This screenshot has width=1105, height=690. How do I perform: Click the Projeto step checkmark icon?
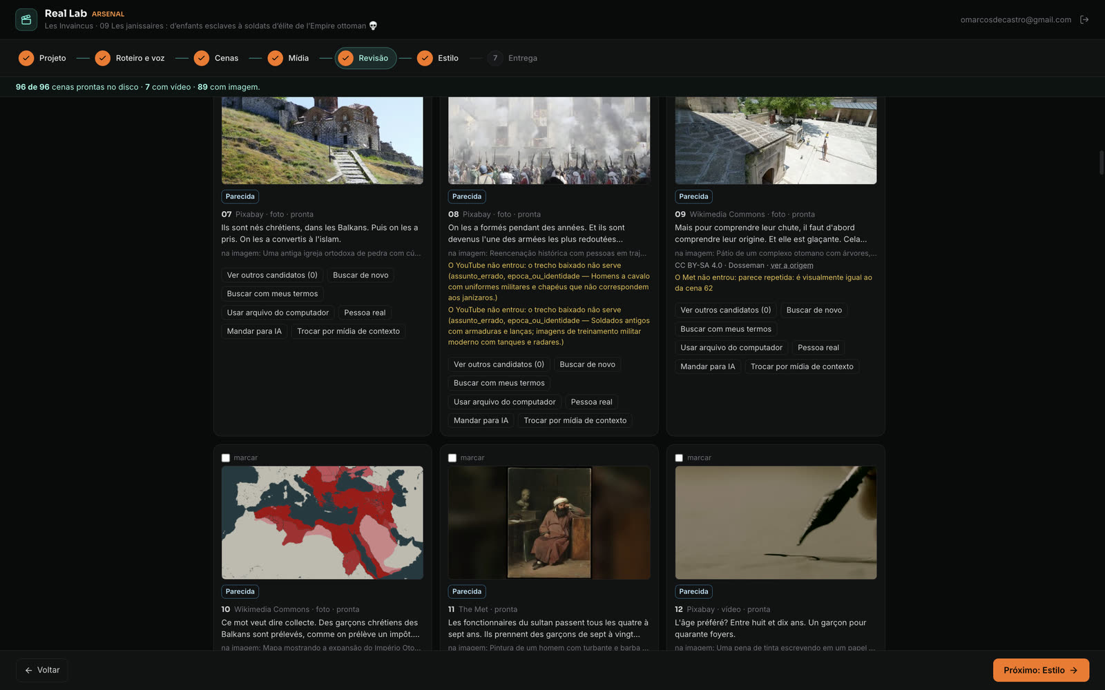coord(26,58)
